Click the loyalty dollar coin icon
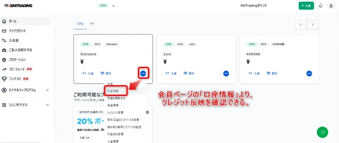Viewport: 339px width, 143px height. coord(4,90)
